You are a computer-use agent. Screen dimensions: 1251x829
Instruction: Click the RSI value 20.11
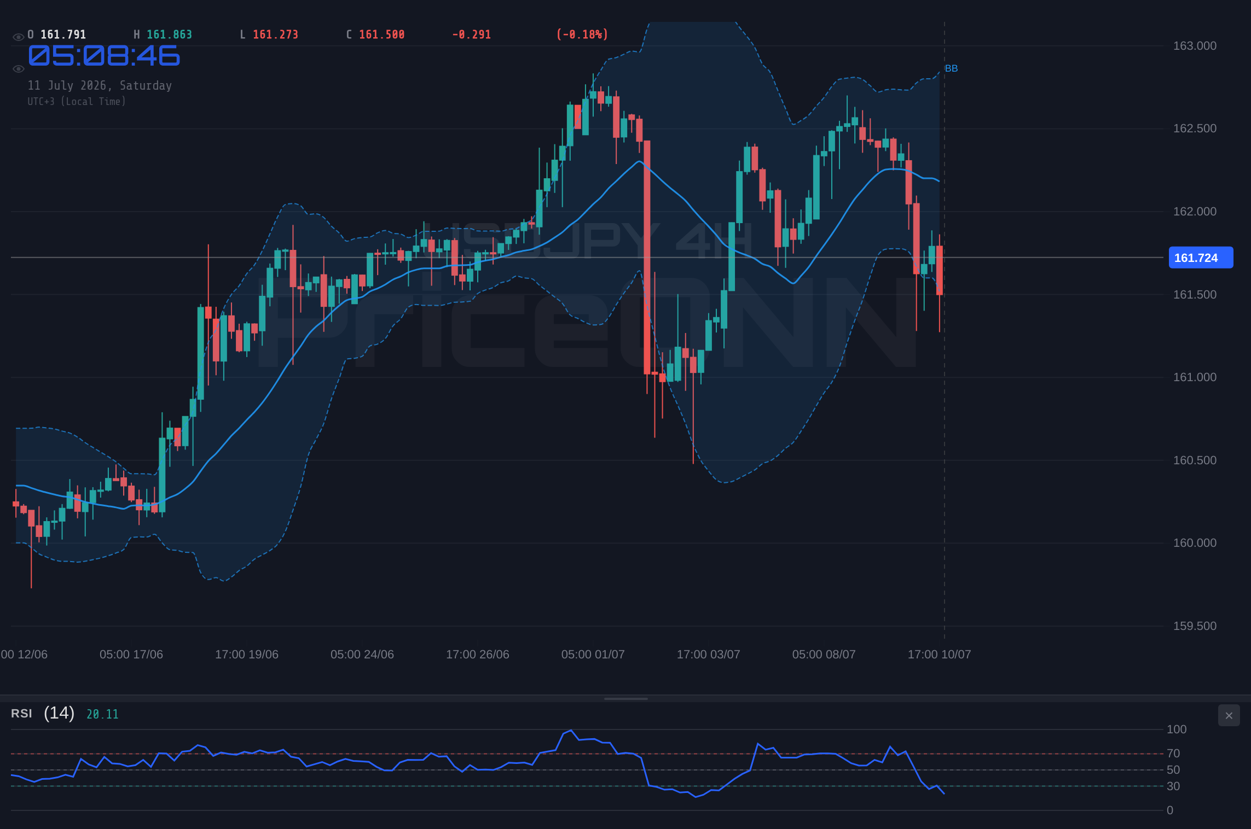coord(102,714)
